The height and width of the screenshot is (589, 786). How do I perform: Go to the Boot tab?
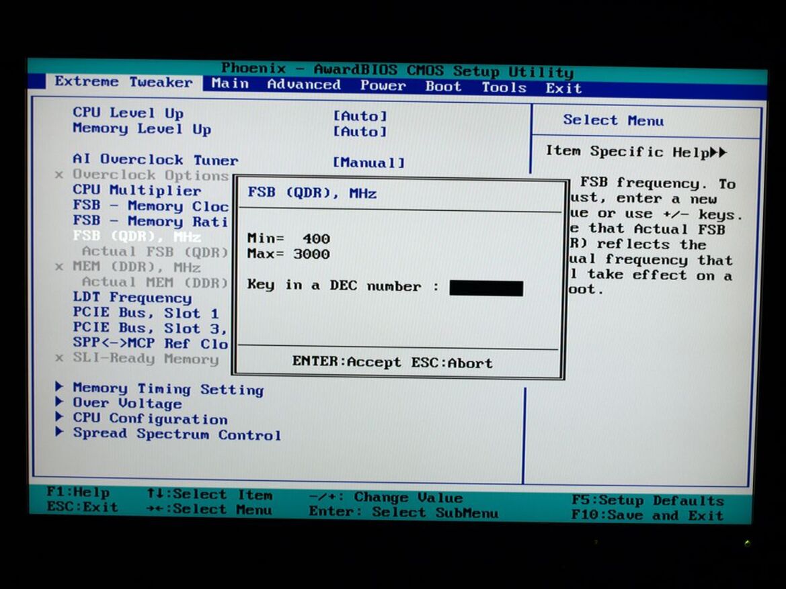443,86
